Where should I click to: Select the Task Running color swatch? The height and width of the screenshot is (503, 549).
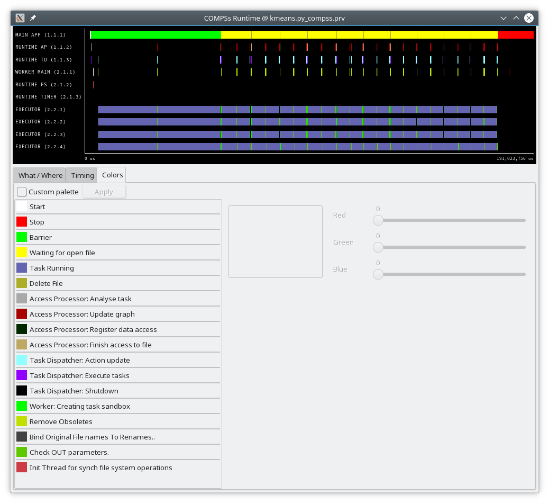click(22, 268)
